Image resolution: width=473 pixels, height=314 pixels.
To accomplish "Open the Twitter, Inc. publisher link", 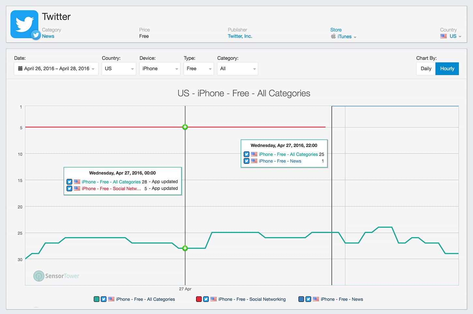I will pos(240,36).
